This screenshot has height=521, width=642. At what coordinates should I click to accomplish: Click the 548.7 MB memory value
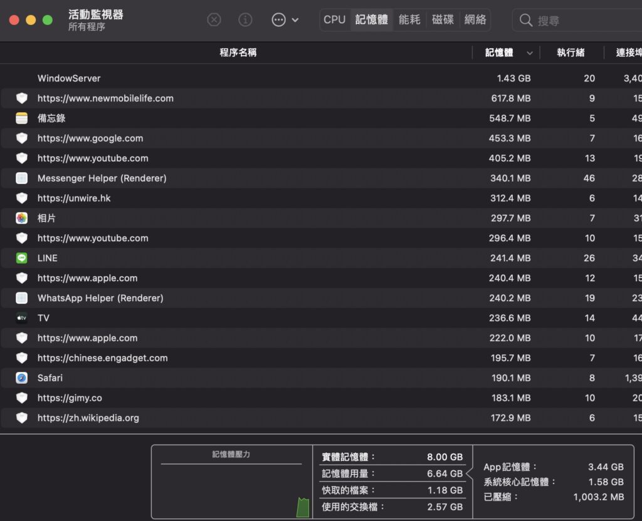point(510,118)
